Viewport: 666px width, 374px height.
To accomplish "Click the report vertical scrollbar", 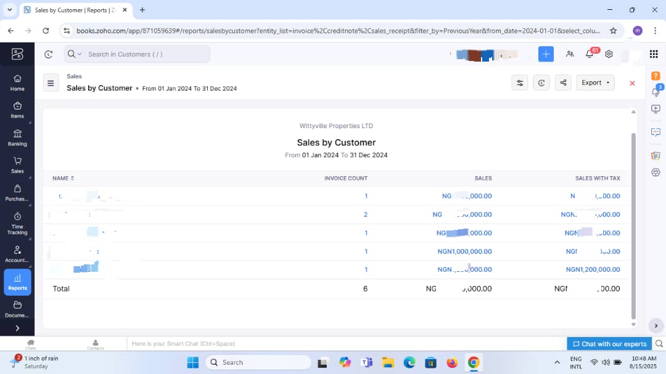I will (x=633, y=226).
